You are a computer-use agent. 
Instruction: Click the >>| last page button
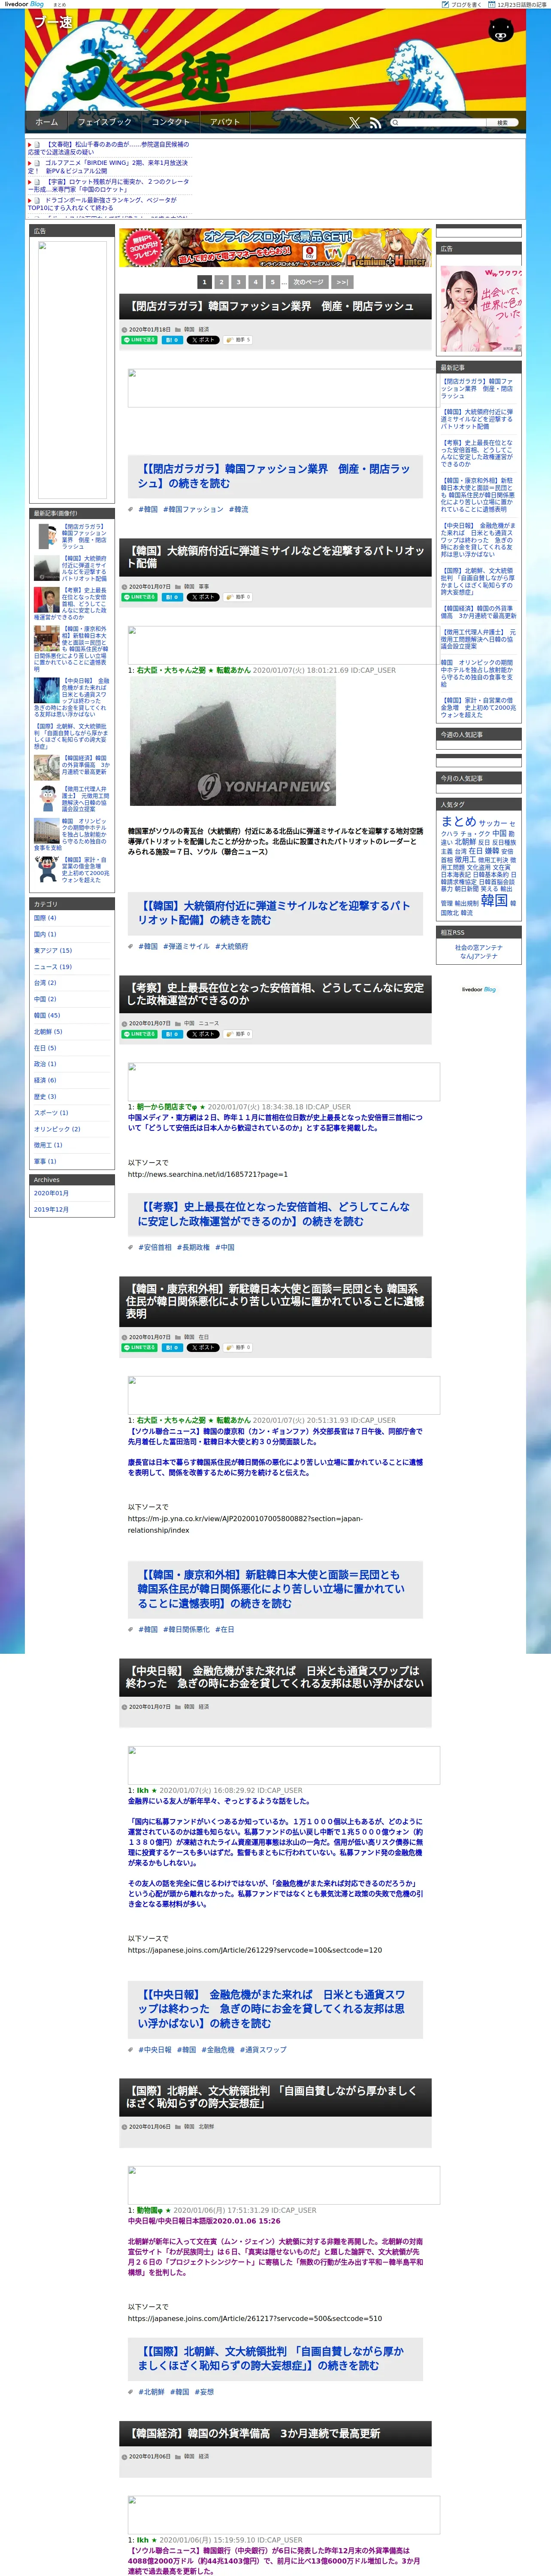[x=342, y=283]
